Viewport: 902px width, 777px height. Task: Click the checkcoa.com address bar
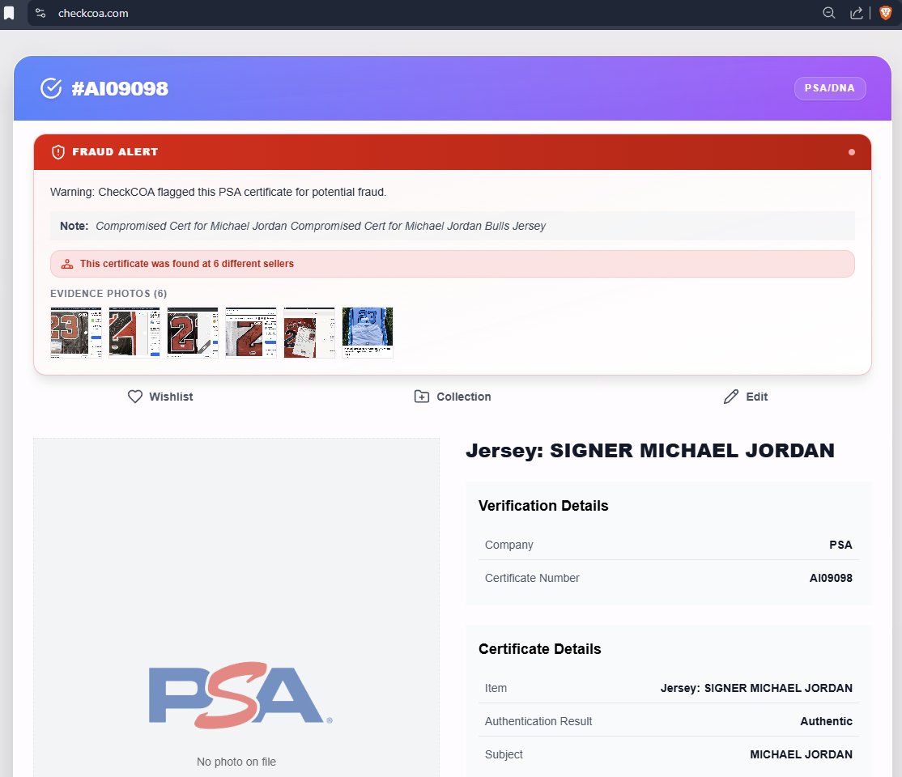92,13
